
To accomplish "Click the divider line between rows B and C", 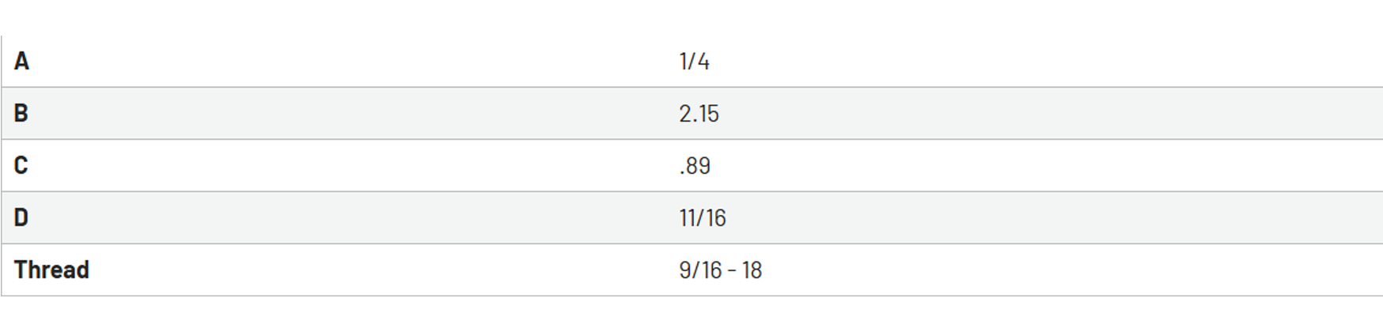I will click(x=691, y=139).
